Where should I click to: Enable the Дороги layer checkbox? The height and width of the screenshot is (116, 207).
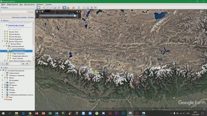[x=5, y=82]
